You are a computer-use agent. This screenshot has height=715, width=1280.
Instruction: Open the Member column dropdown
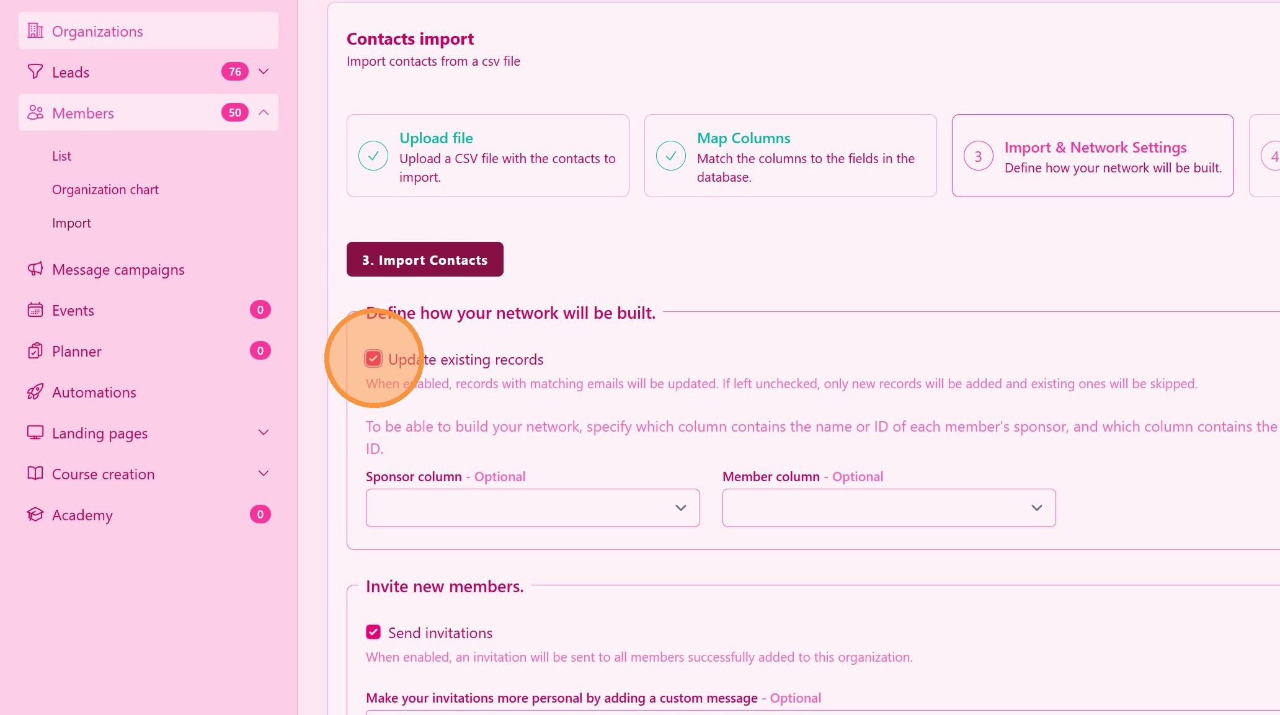click(x=889, y=508)
